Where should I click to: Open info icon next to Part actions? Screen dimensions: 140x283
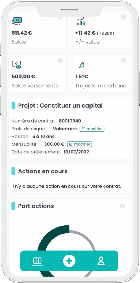pyautogui.click(x=123, y=206)
